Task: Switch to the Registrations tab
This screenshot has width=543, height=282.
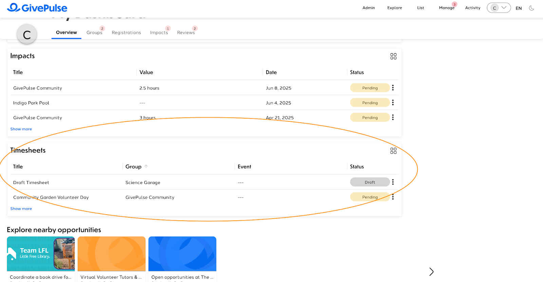Action: point(126,33)
